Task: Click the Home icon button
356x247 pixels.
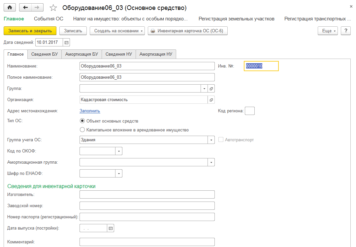Action: click(x=10, y=7)
